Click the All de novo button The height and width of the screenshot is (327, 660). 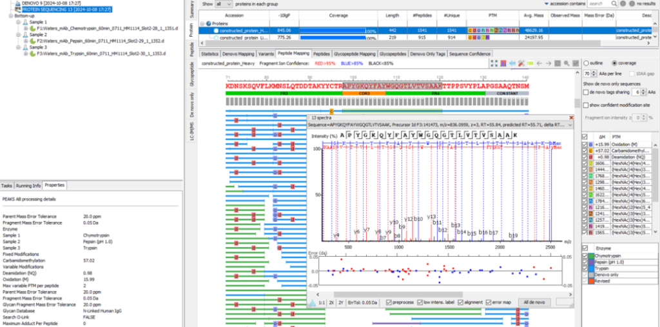click(534, 302)
